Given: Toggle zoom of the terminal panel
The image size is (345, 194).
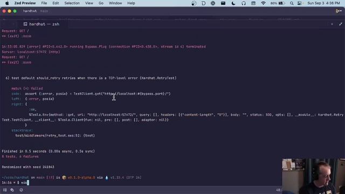Looking at the screenshot, I should (341, 24).
